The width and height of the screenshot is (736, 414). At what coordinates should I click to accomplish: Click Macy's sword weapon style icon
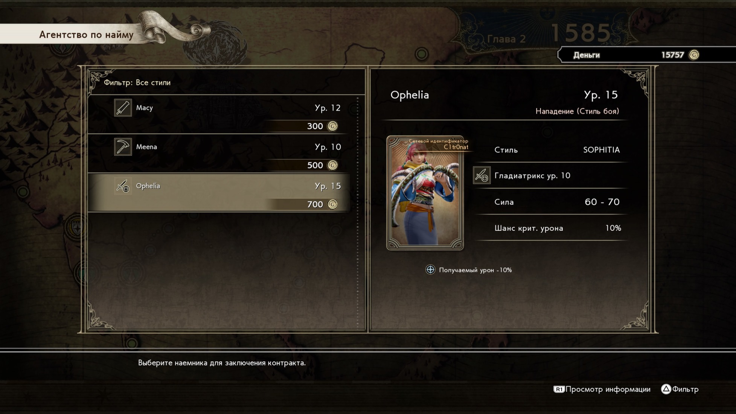click(x=123, y=108)
